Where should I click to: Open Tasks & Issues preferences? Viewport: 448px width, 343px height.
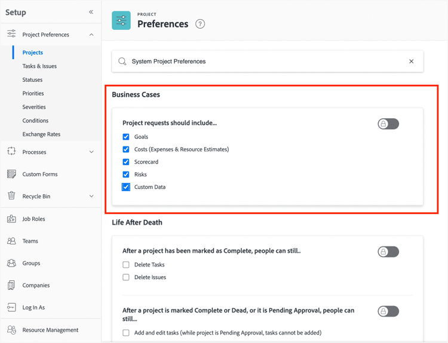[39, 66]
